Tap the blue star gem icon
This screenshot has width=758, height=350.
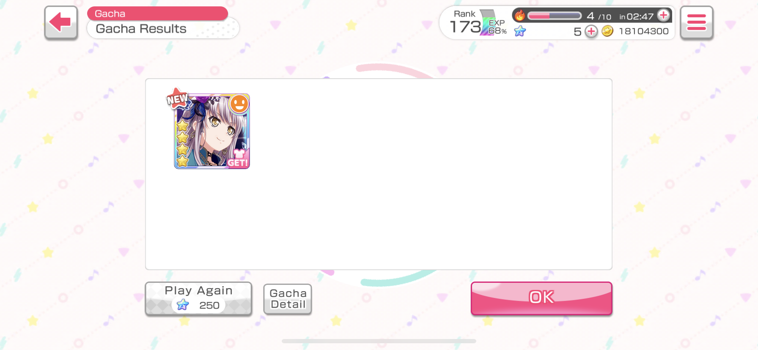[x=520, y=31]
